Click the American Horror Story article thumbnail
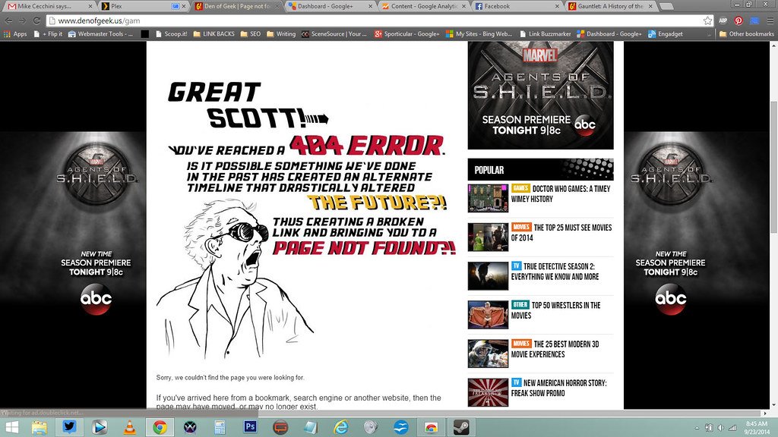The width and height of the screenshot is (778, 437). click(488, 392)
